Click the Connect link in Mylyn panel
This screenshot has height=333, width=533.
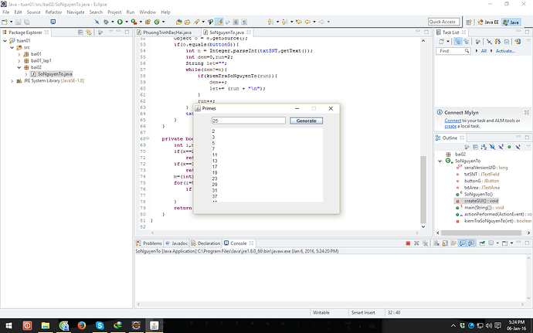[x=453, y=121]
